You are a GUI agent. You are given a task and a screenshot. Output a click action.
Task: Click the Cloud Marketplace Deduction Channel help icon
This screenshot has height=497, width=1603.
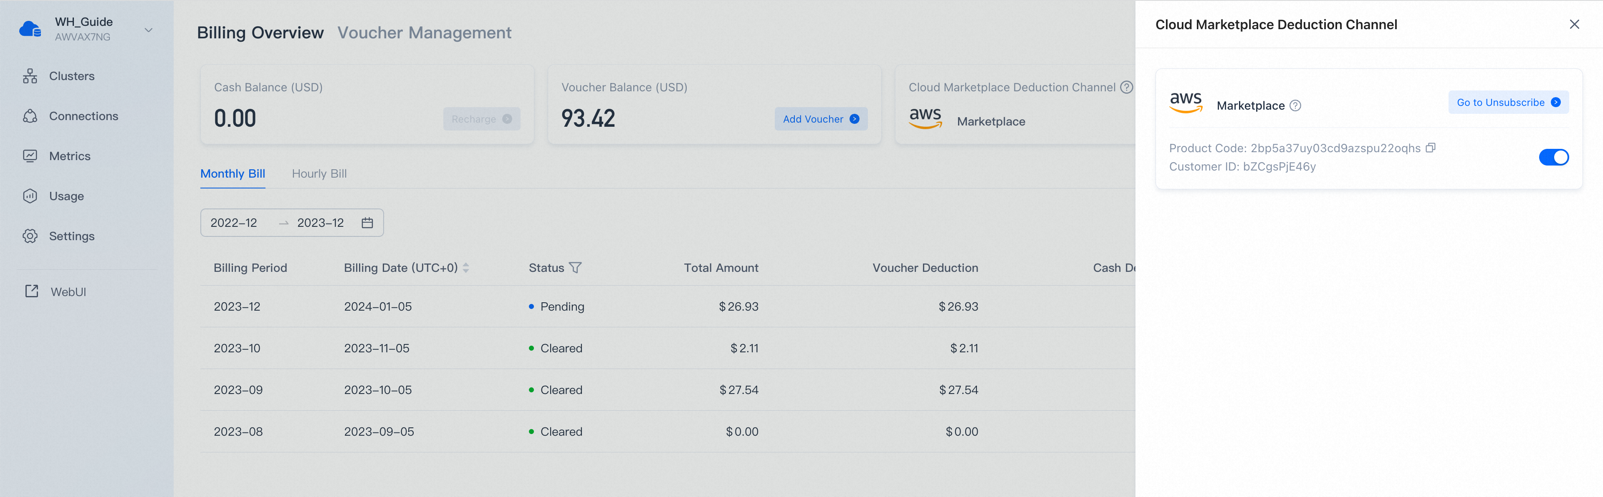point(1128,87)
